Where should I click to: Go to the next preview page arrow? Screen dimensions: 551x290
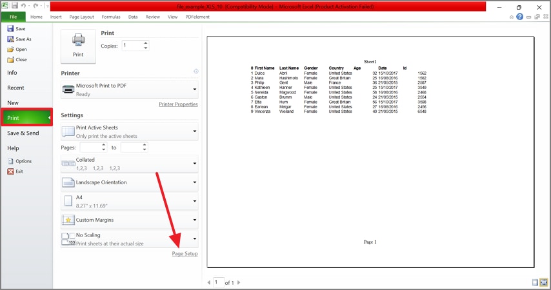(x=239, y=282)
